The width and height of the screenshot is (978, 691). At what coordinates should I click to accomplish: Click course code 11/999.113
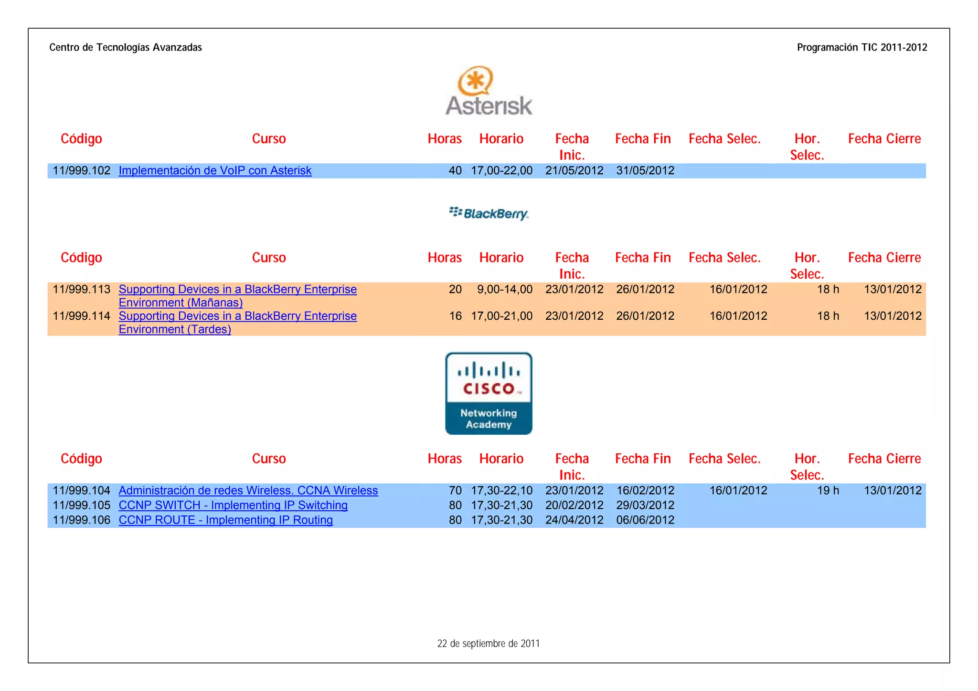tap(81, 289)
